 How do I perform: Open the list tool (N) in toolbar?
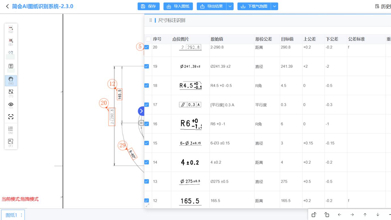[x=10, y=129]
